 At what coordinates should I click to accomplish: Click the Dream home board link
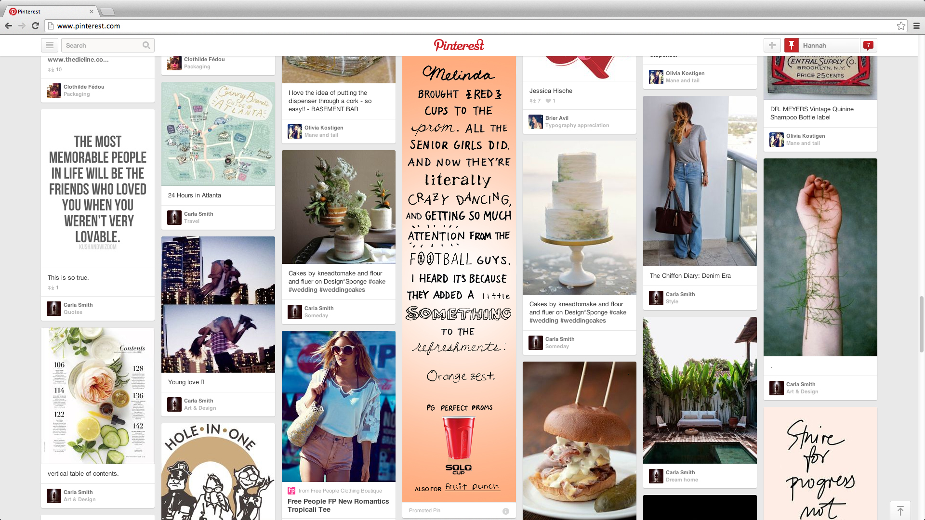tap(682, 480)
